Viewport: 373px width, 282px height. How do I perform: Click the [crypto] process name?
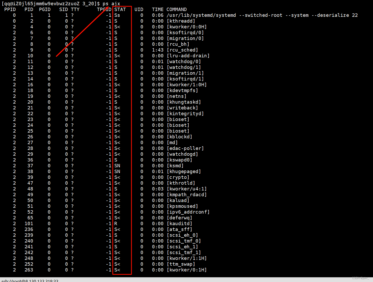(178, 177)
